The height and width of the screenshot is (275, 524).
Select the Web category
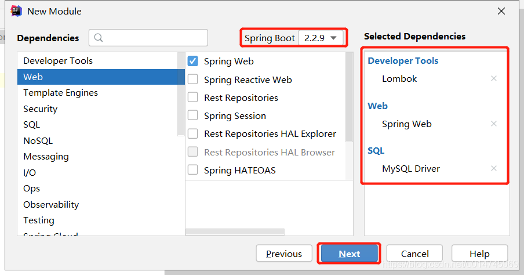(x=101, y=77)
